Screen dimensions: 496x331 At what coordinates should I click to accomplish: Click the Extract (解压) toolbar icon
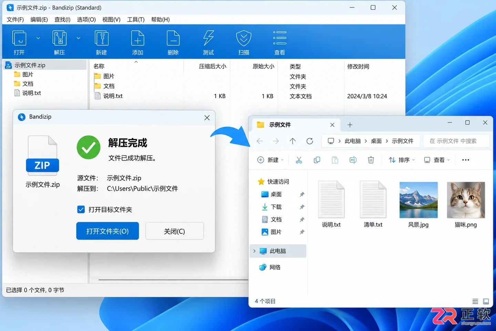point(60,38)
